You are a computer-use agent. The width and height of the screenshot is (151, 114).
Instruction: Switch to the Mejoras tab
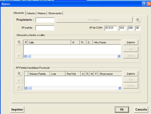42,13
